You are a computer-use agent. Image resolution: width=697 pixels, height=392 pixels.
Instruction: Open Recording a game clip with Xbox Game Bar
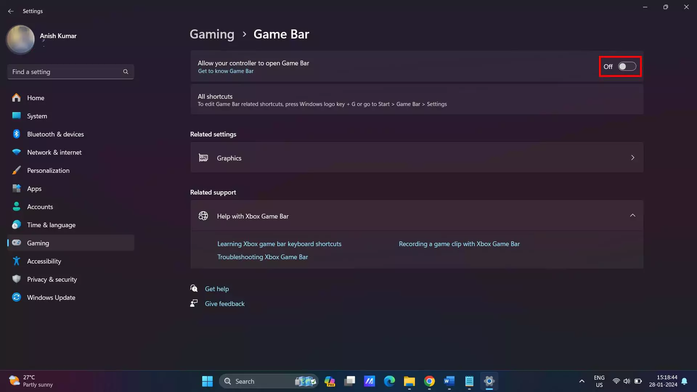[x=459, y=244]
